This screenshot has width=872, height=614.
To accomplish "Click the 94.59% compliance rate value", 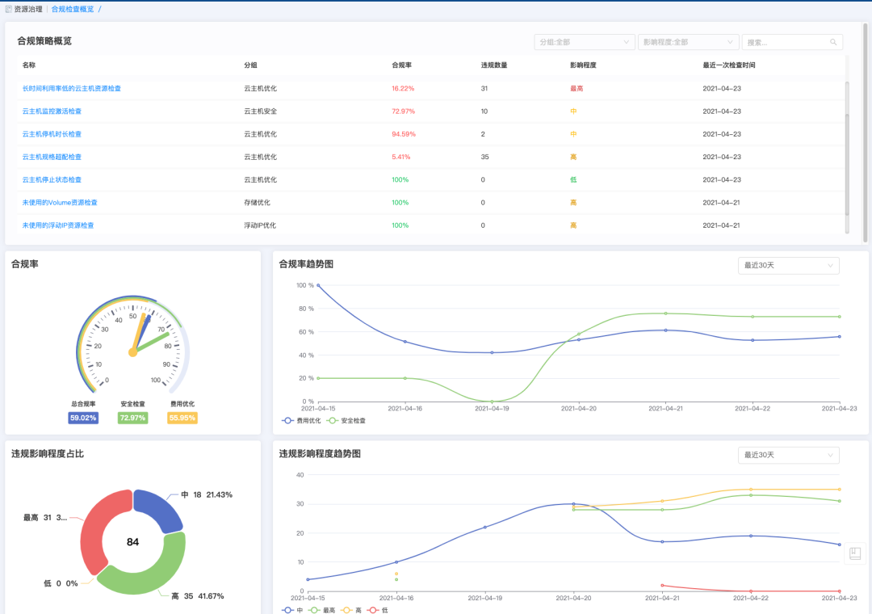I will (404, 134).
